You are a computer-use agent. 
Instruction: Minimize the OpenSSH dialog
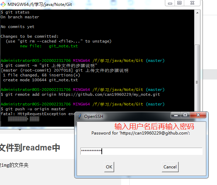point(176,115)
